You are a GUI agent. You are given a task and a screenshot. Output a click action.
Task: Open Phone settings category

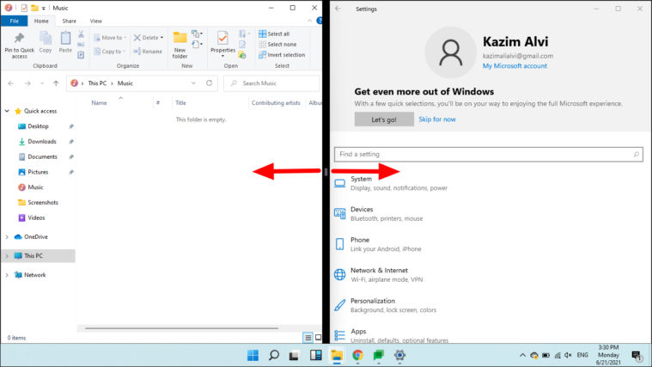tap(378, 244)
